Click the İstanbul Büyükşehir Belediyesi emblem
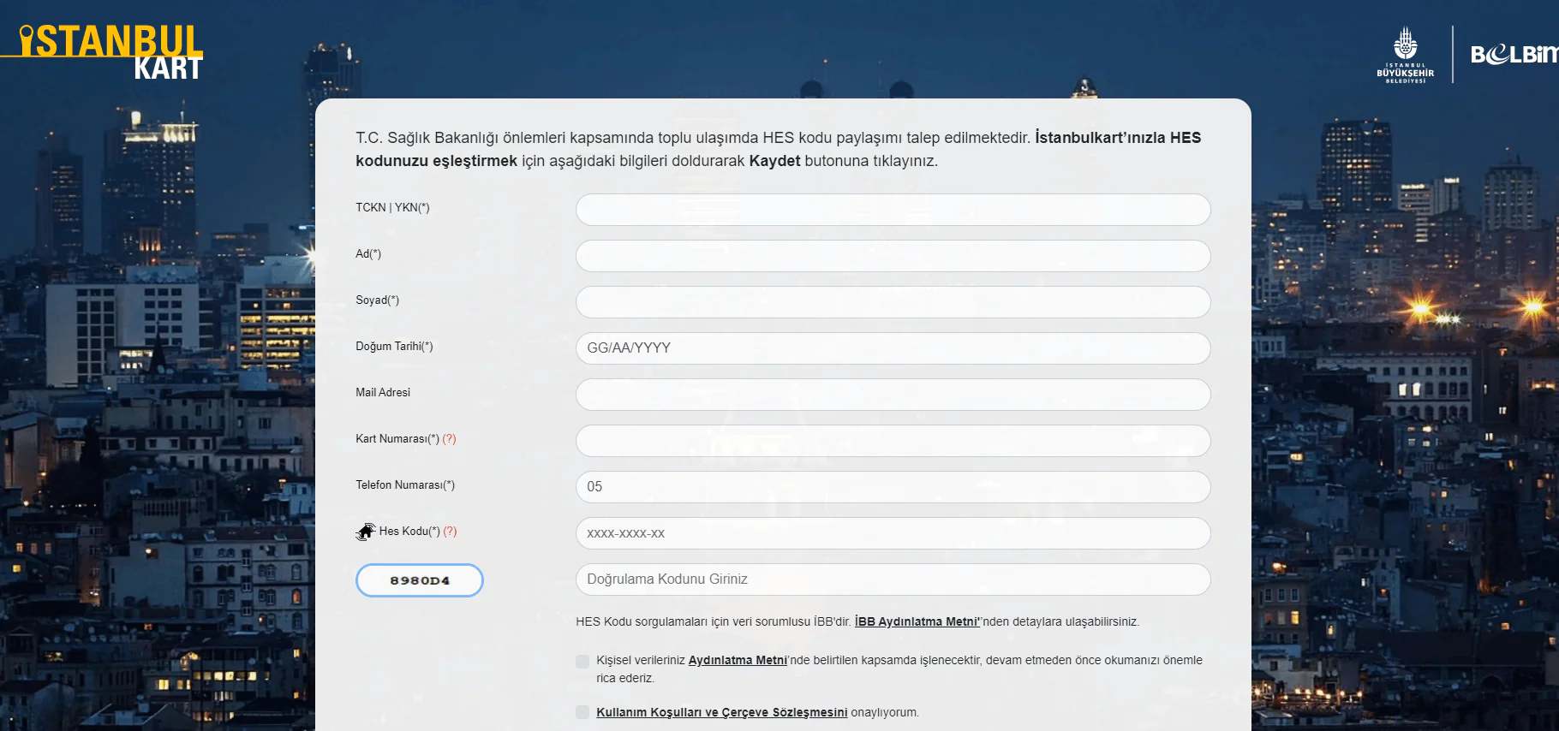 pos(1405,54)
